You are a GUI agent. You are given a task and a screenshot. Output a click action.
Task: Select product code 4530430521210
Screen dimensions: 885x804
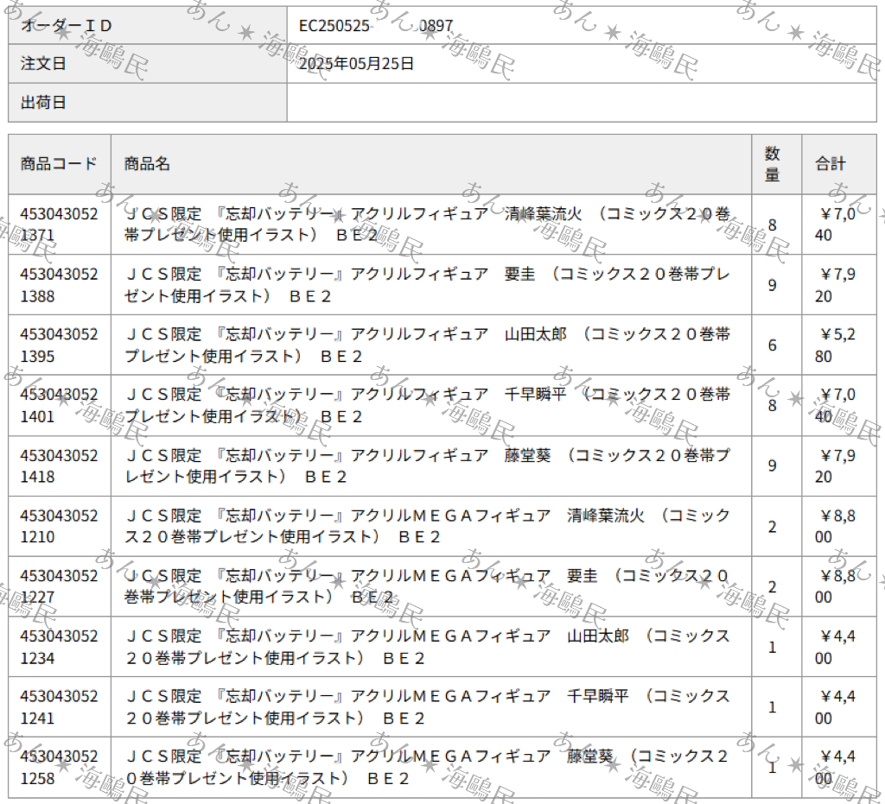point(60,526)
